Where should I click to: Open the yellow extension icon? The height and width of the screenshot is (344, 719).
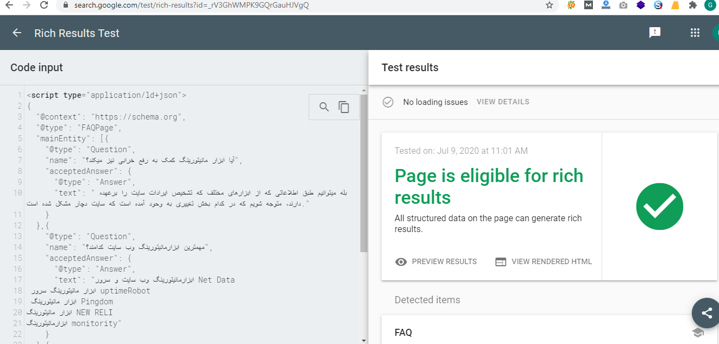tap(675, 5)
